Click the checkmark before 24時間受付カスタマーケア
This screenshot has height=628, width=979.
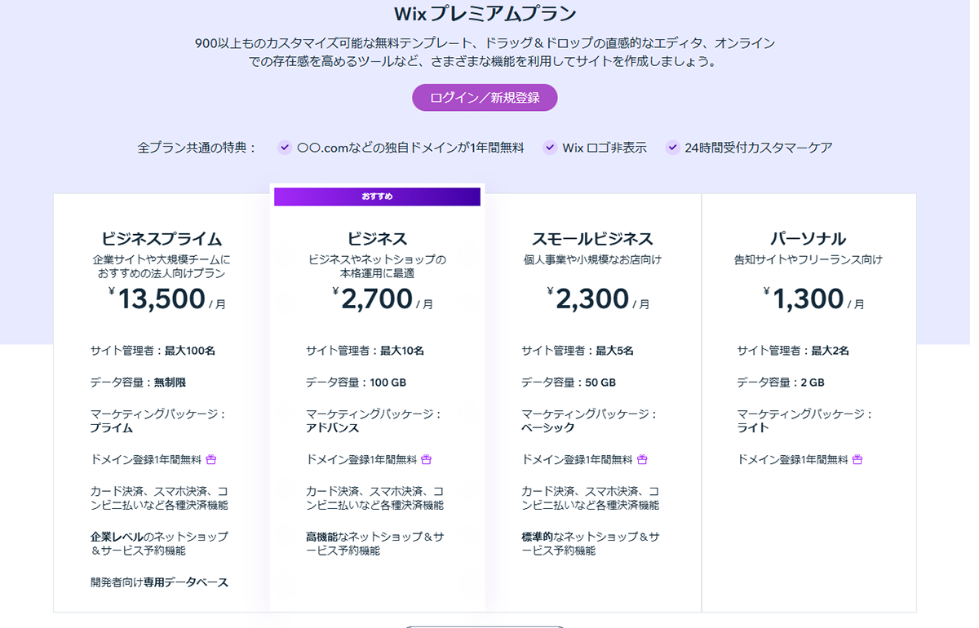pos(672,148)
